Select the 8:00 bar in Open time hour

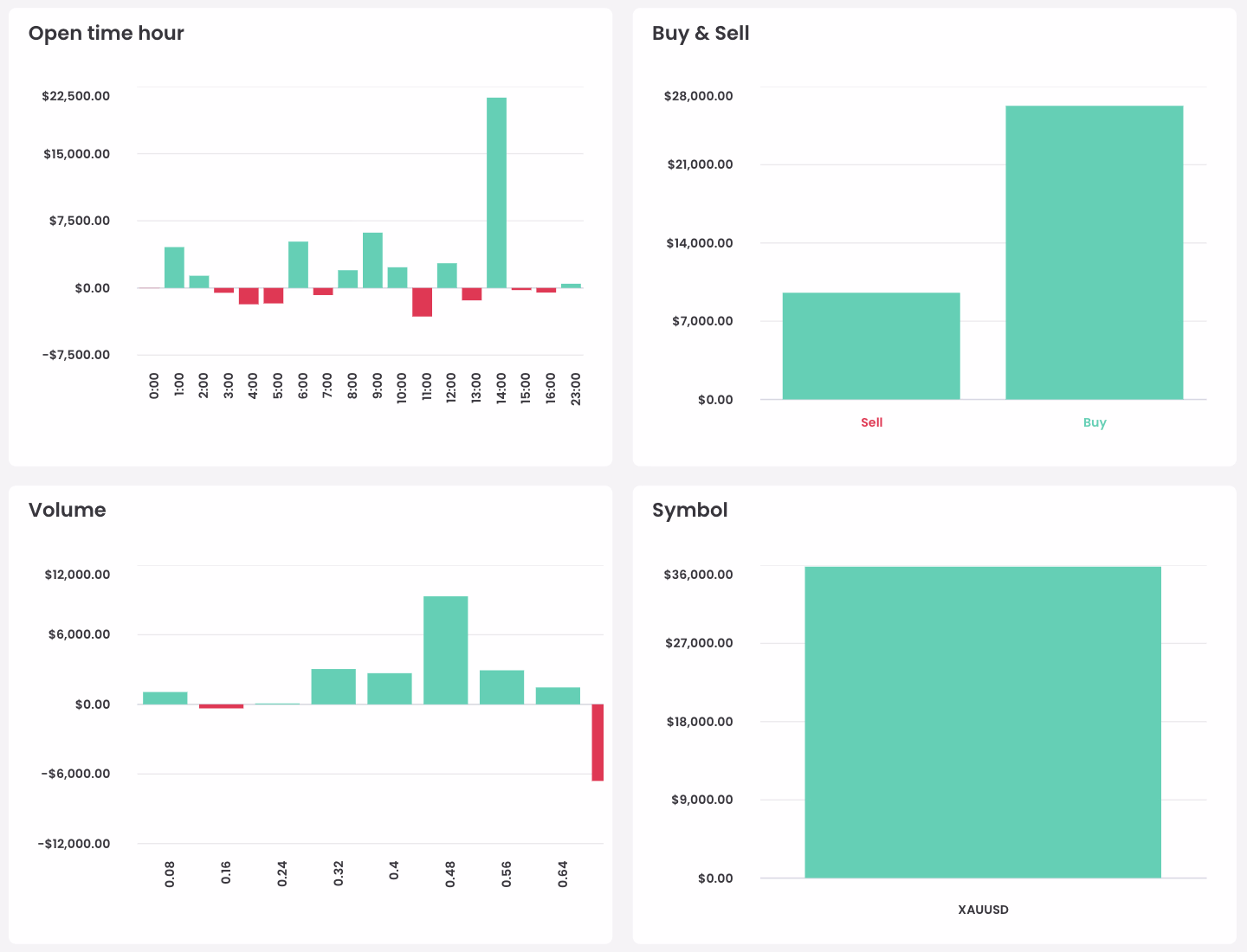coord(347,279)
